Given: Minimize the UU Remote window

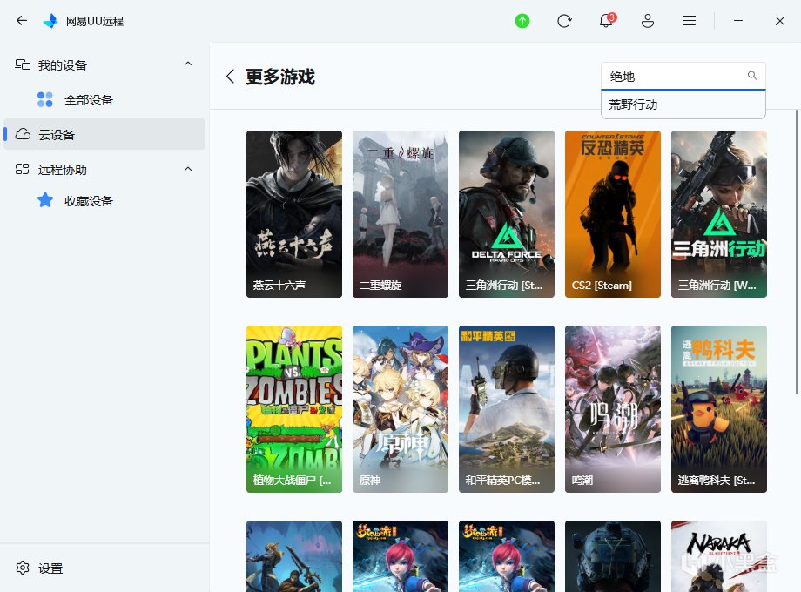Looking at the screenshot, I should click(738, 20).
